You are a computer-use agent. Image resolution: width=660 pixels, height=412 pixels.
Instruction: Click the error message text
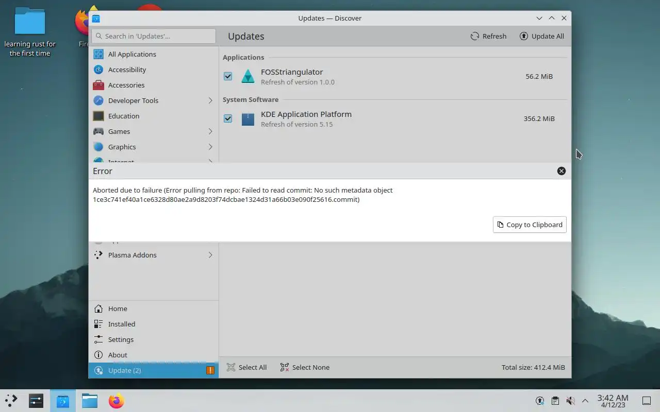click(242, 195)
